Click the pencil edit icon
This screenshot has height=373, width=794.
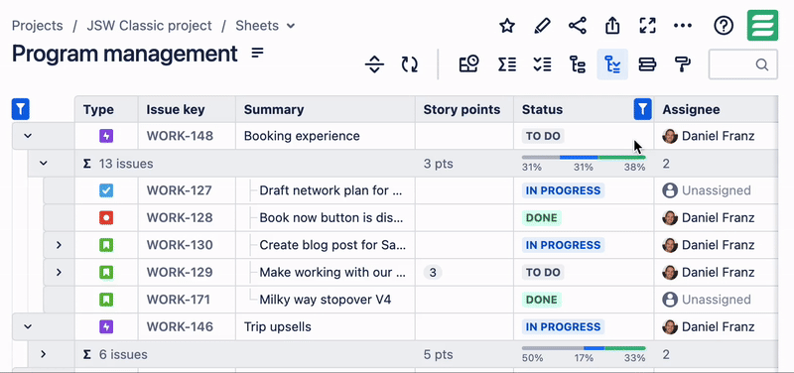[542, 26]
